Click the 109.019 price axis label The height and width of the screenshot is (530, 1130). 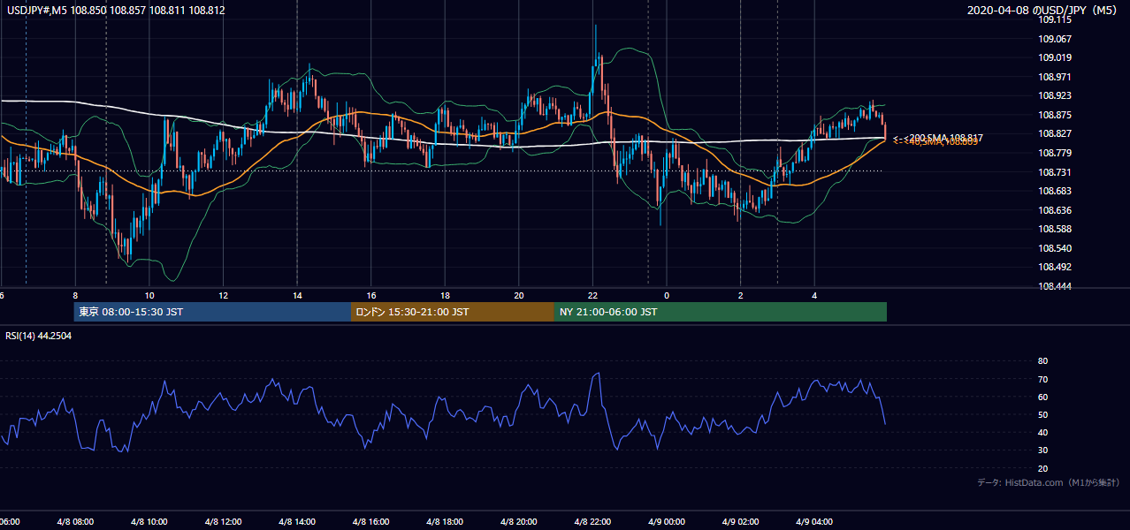click(x=1055, y=58)
